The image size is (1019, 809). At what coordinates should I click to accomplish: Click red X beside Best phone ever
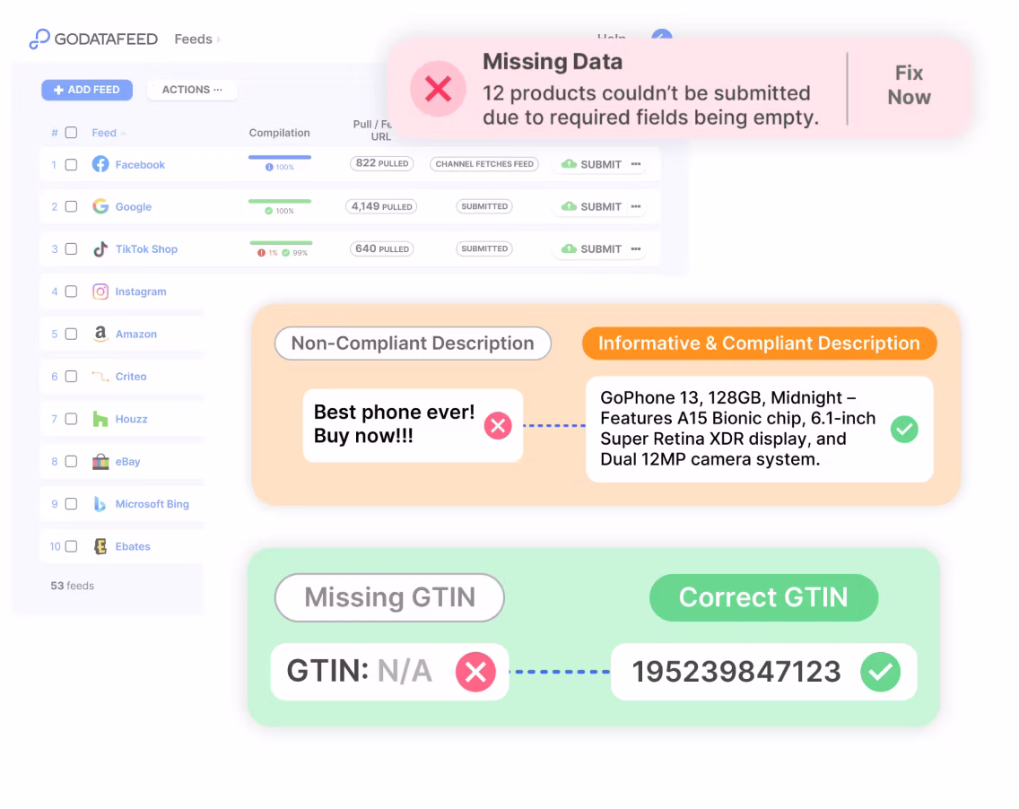(498, 426)
